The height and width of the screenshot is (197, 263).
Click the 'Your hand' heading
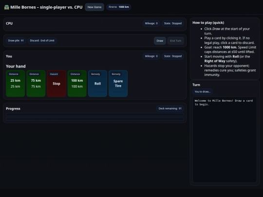(x=16, y=66)
